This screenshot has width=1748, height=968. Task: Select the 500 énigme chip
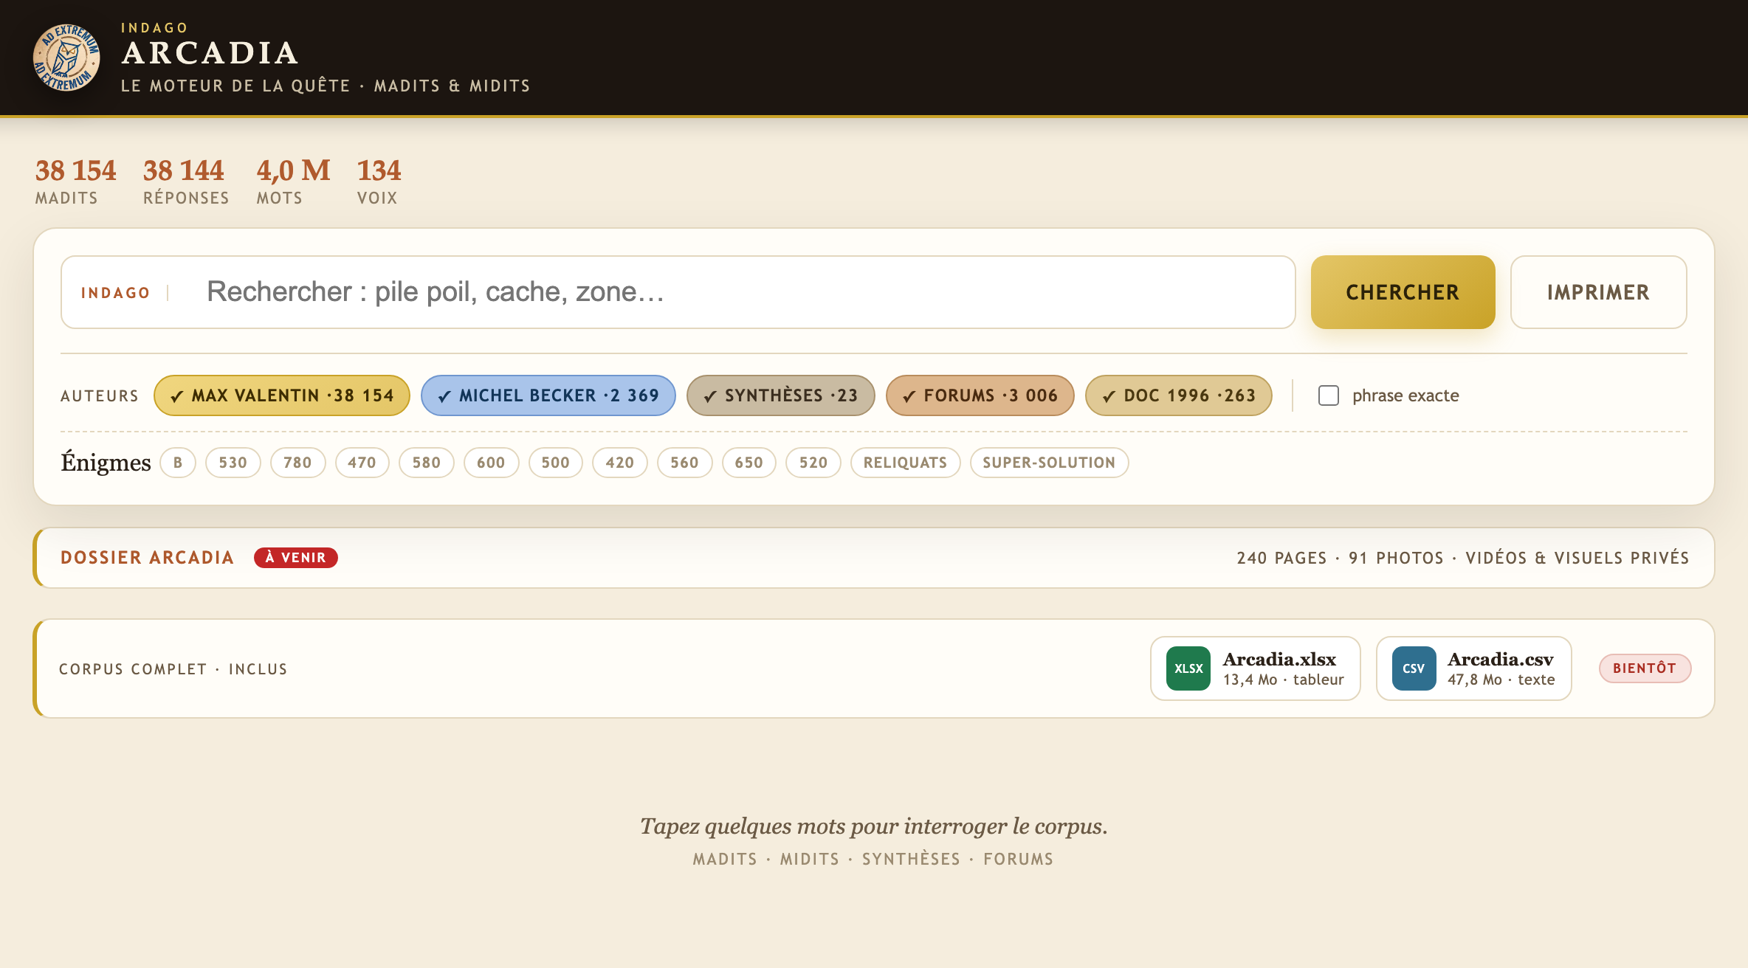coord(556,463)
